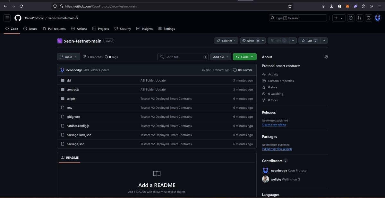Open pull requests icon in header

tap(360, 18)
